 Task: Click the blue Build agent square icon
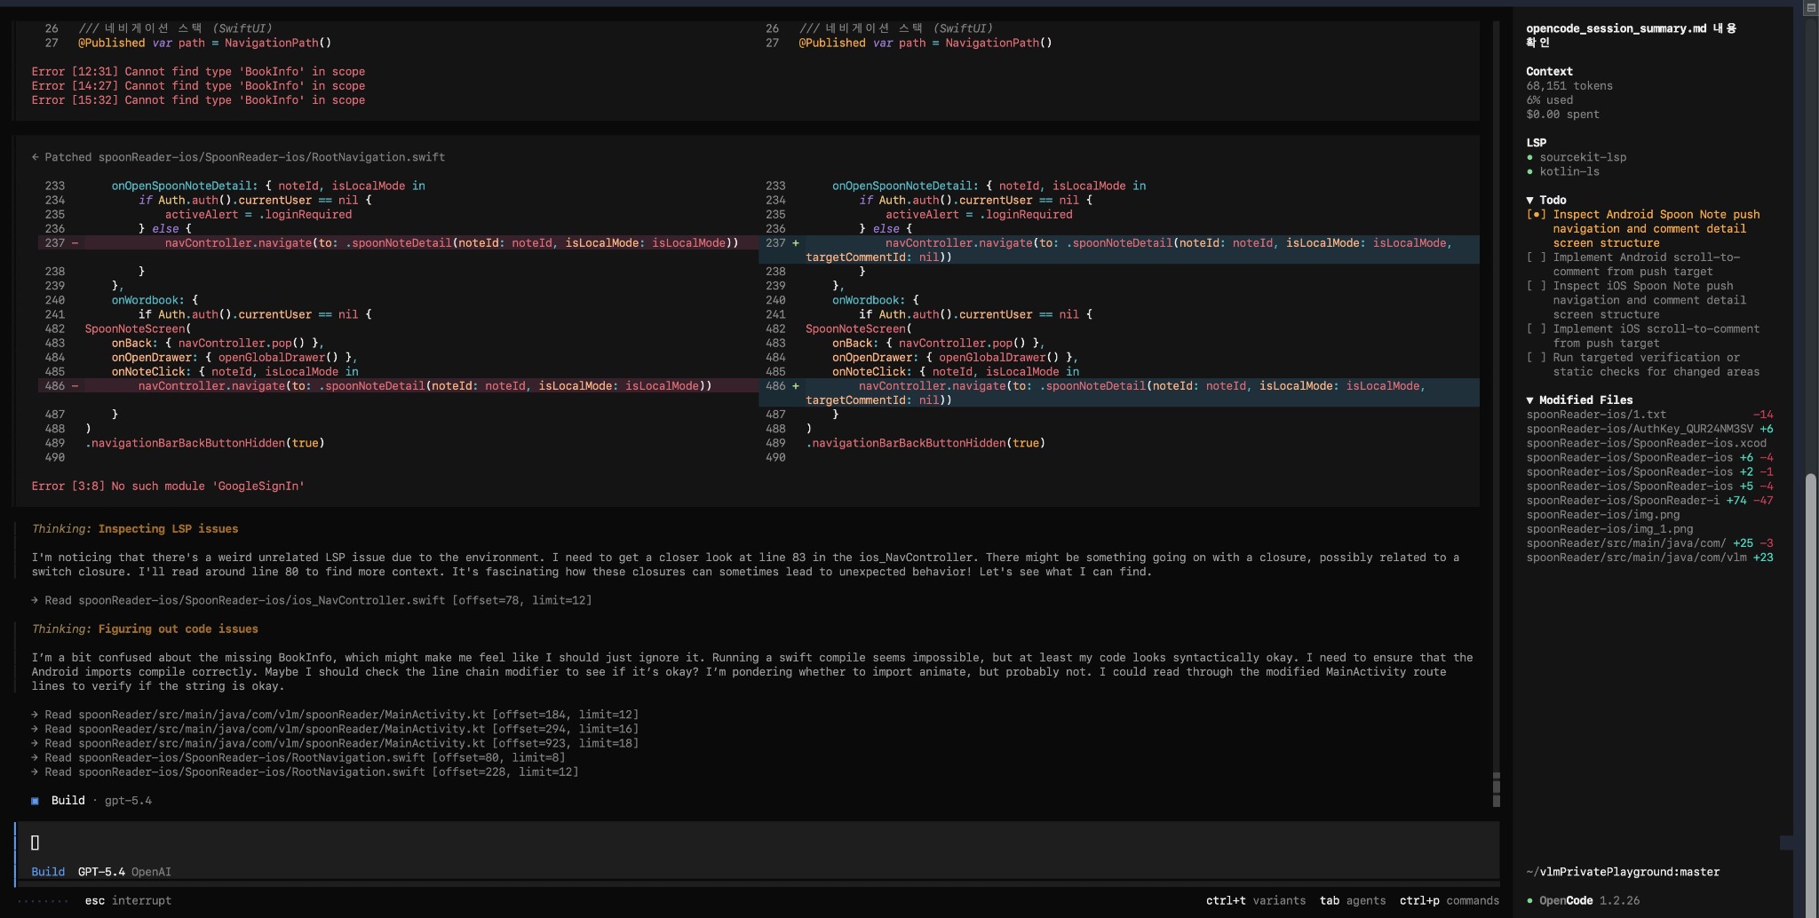pyautogui.click(x=35, y=801)
